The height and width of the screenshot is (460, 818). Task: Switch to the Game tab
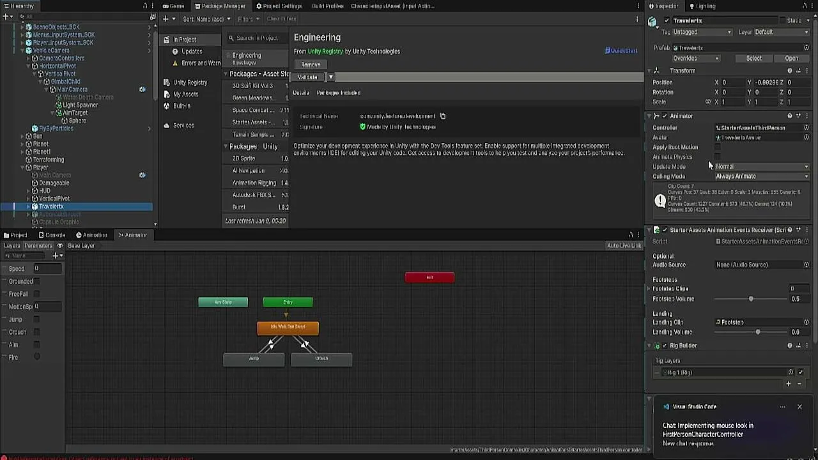(173, 6)
